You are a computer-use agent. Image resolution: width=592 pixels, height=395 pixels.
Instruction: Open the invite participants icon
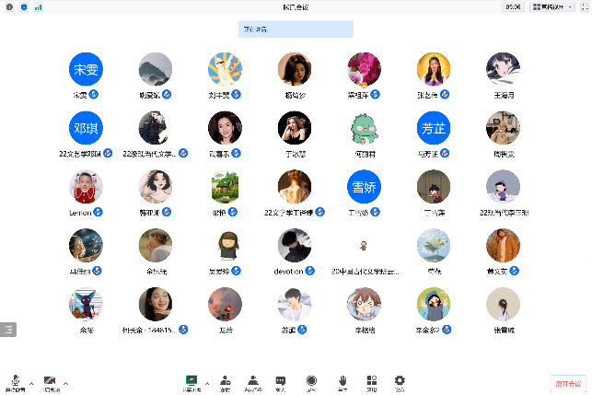coord(225,382)
